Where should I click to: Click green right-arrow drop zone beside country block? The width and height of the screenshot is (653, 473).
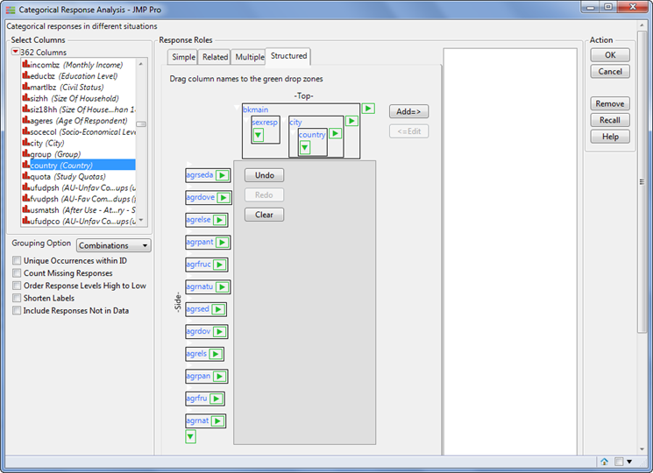(x=335, y=133)
